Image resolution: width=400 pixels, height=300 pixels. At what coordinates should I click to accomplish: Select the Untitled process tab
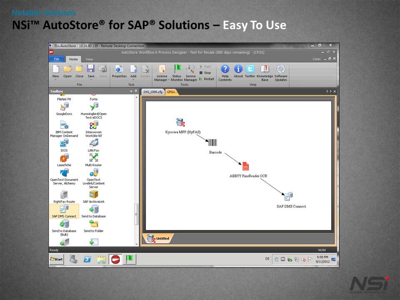tap(158, 238)
